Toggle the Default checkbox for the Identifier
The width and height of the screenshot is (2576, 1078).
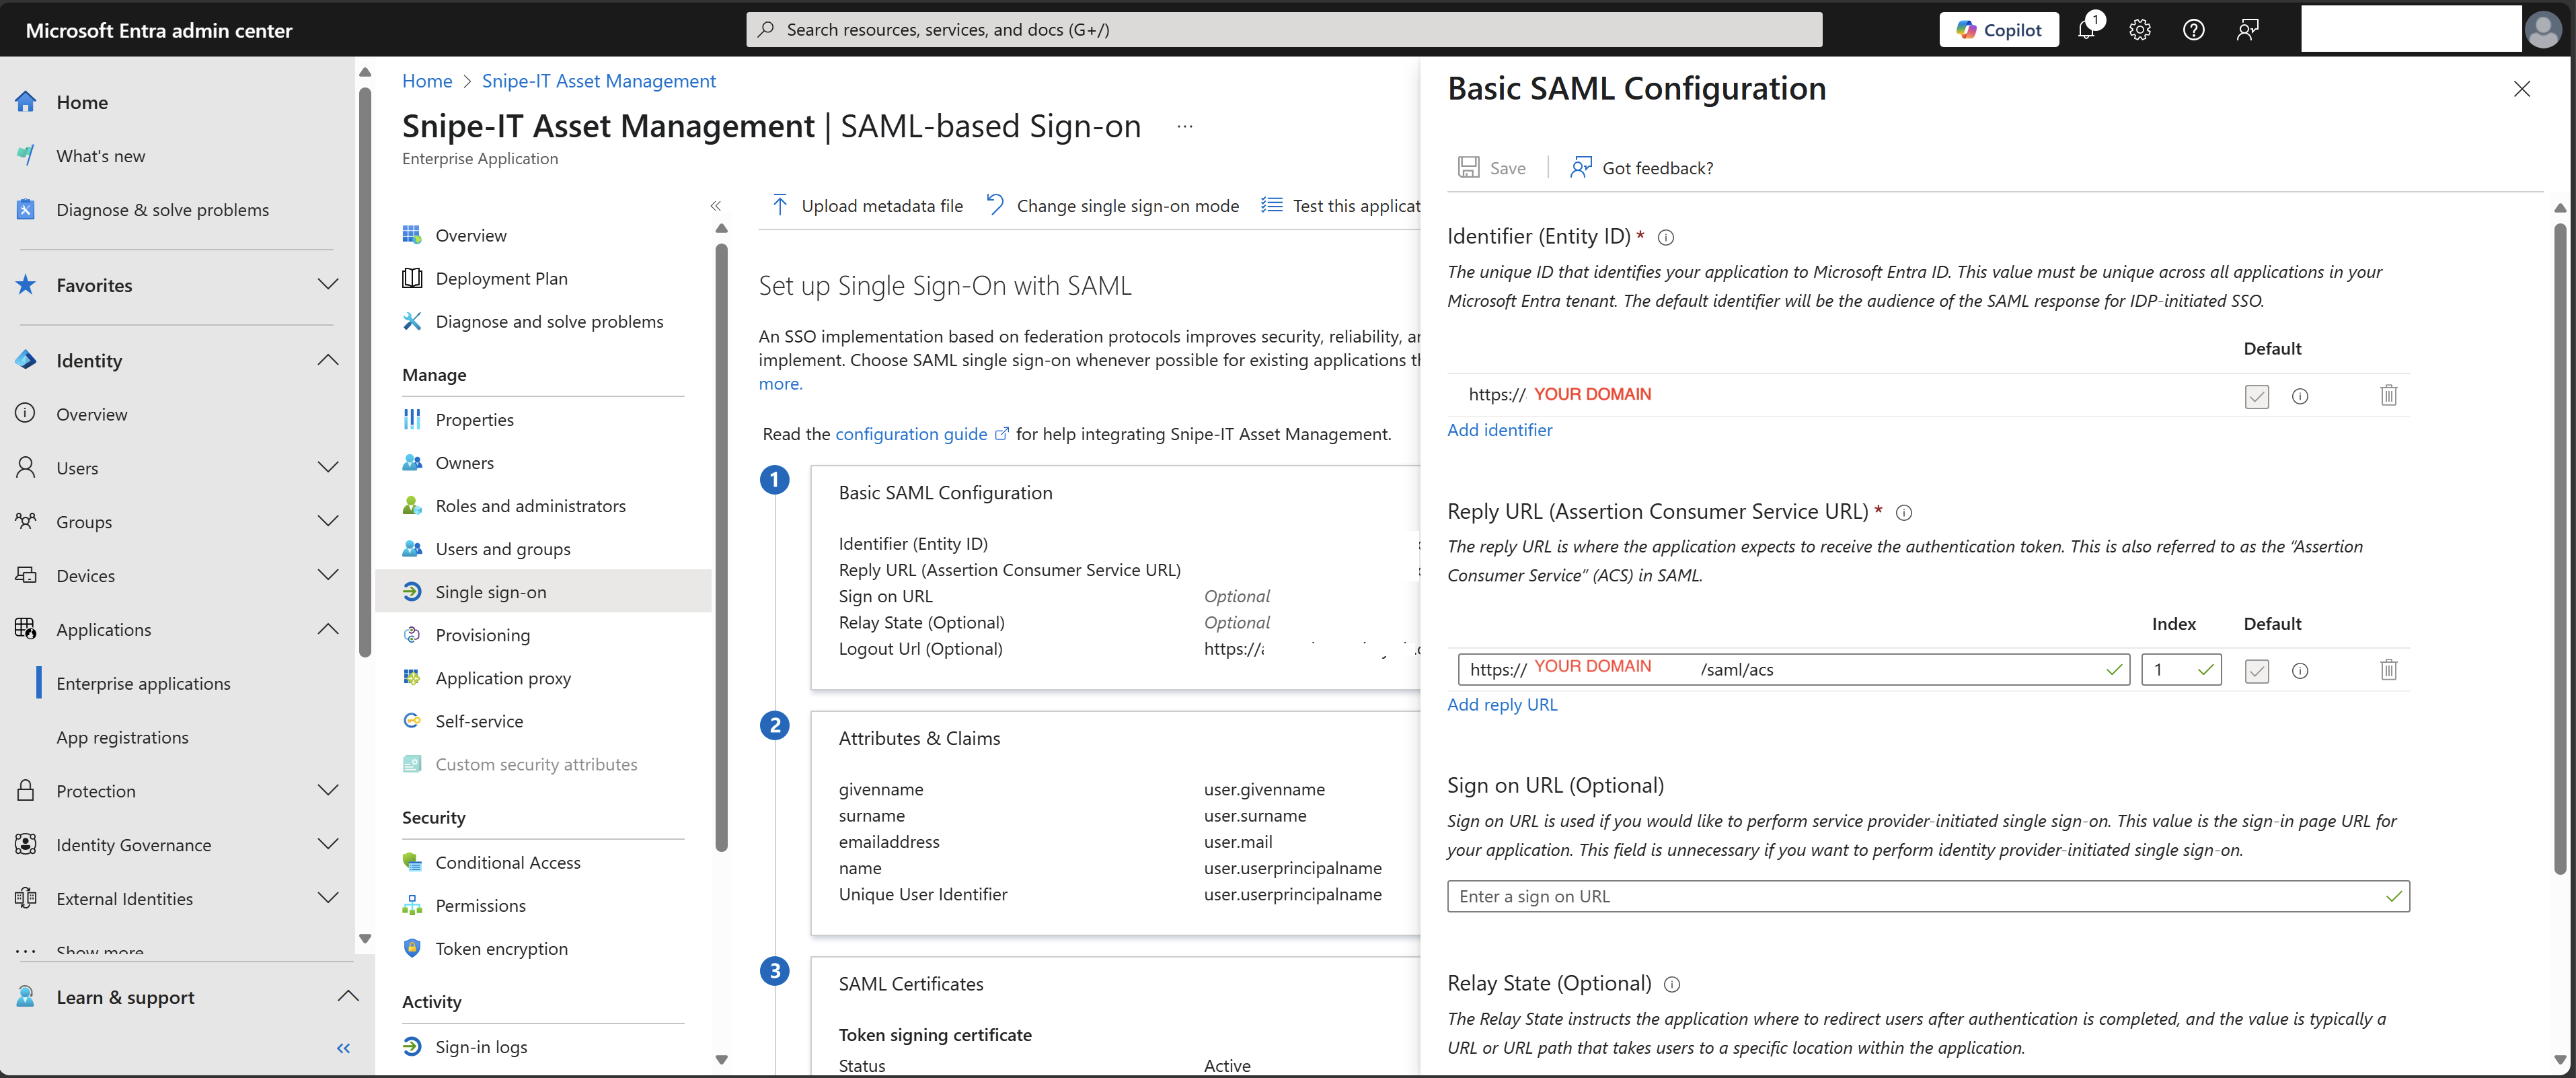[x=2256, y=396]
